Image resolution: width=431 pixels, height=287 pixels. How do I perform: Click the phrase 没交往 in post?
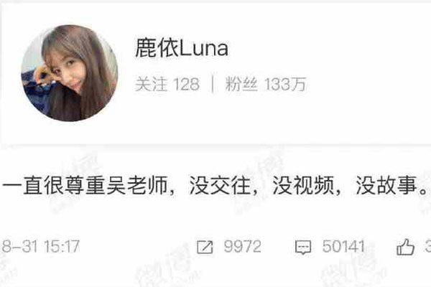221,186
